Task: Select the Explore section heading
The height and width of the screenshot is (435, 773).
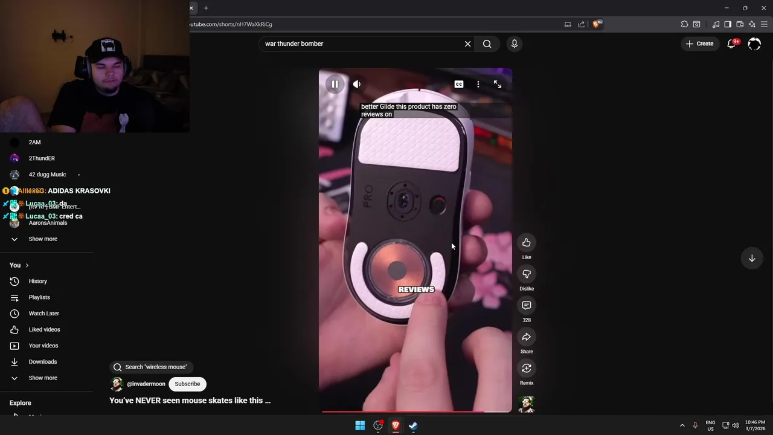Action: point(21,403)
